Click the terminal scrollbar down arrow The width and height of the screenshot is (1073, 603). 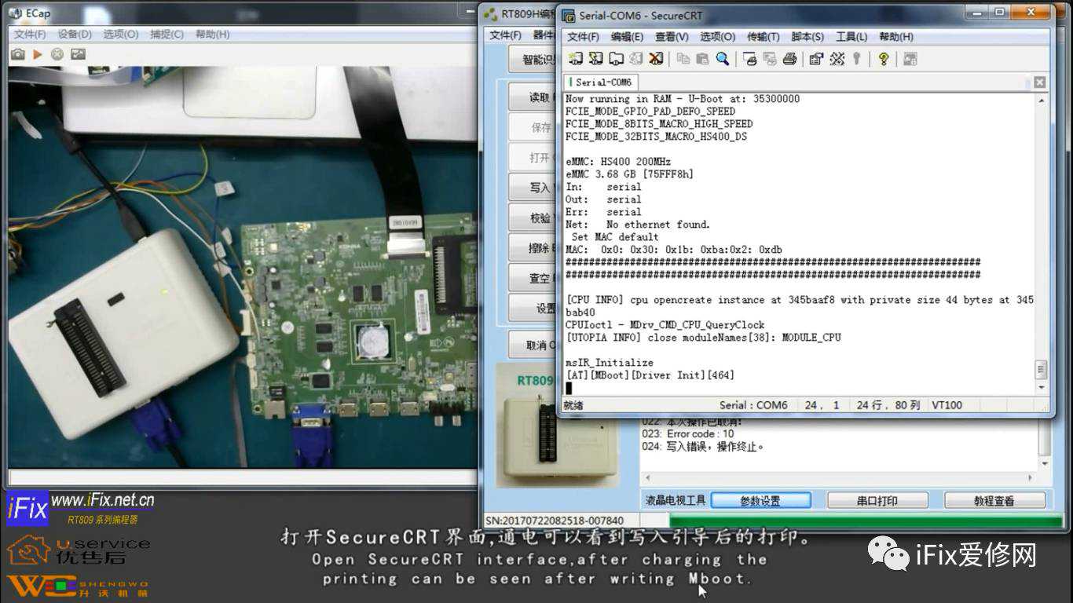(x=1042, y=387)
